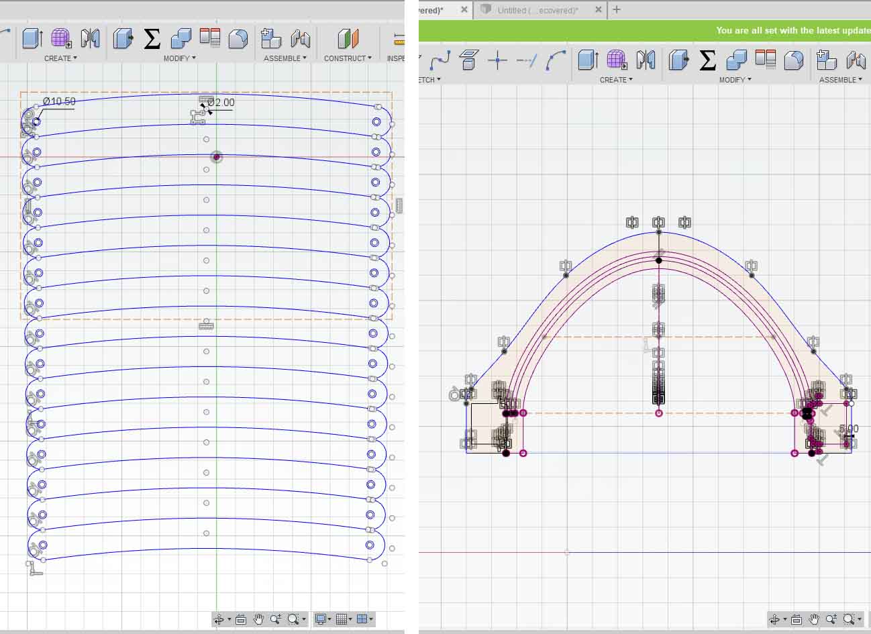
Task: Click Look At icon in right navigation bar
Action: pos(797,619)
